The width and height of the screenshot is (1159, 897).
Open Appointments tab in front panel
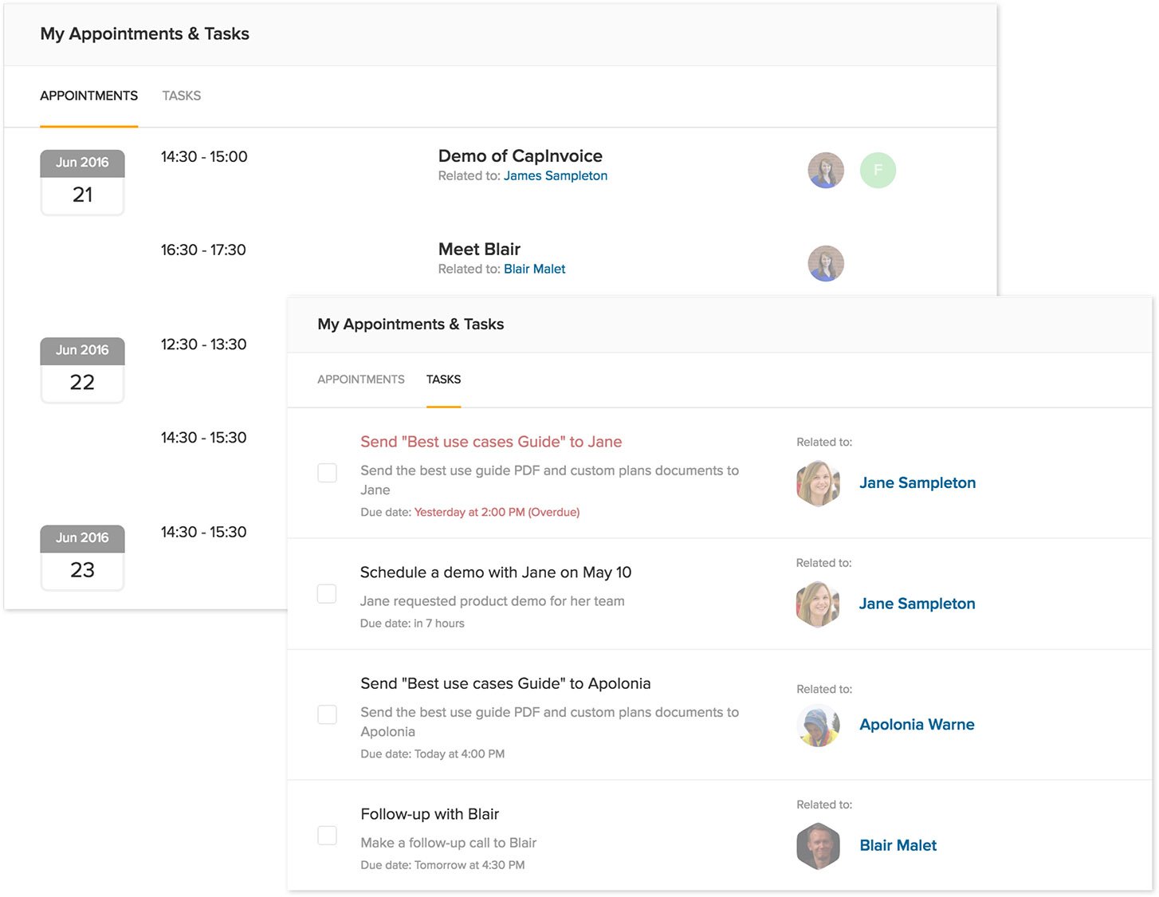click(360, 380)
